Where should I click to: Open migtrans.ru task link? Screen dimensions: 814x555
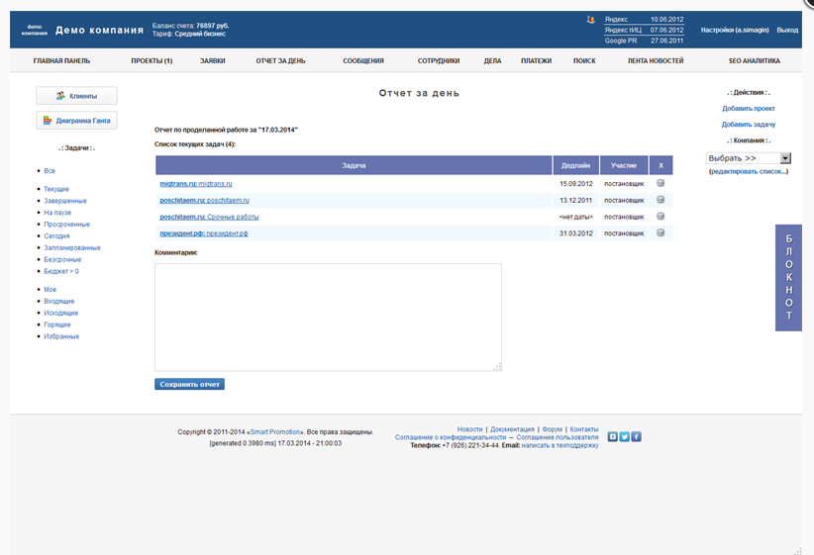pos(196,184)
